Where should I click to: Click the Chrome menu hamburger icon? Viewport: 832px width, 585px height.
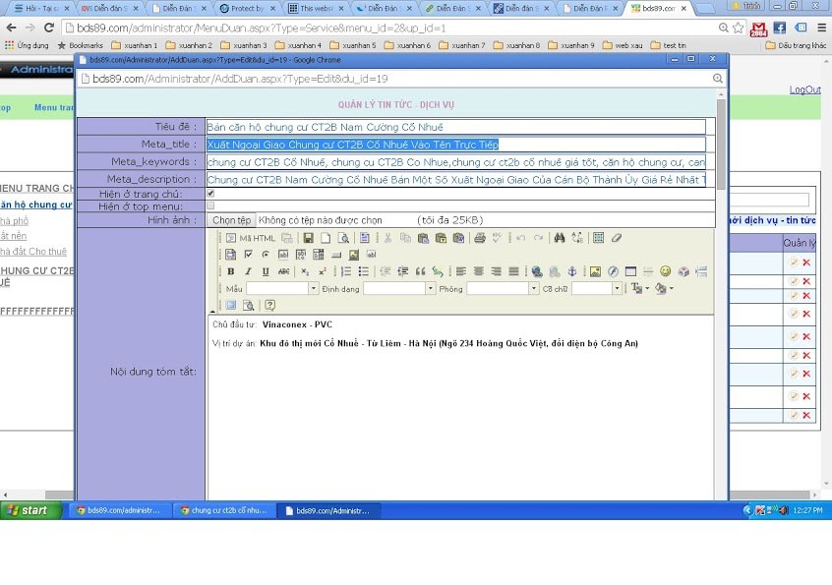click(821, 28)
